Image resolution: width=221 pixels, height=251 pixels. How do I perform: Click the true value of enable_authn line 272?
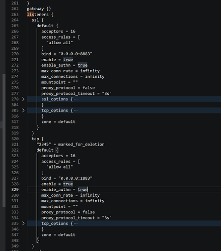83,65
